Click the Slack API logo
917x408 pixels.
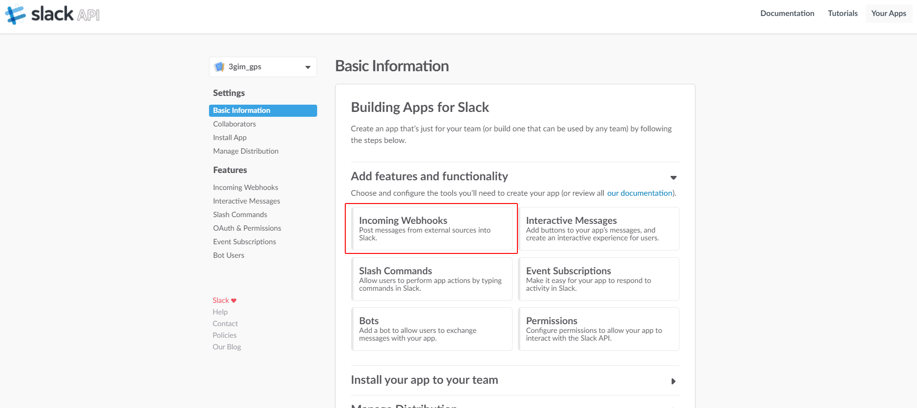pyautogui.click(x=52, y=15)
